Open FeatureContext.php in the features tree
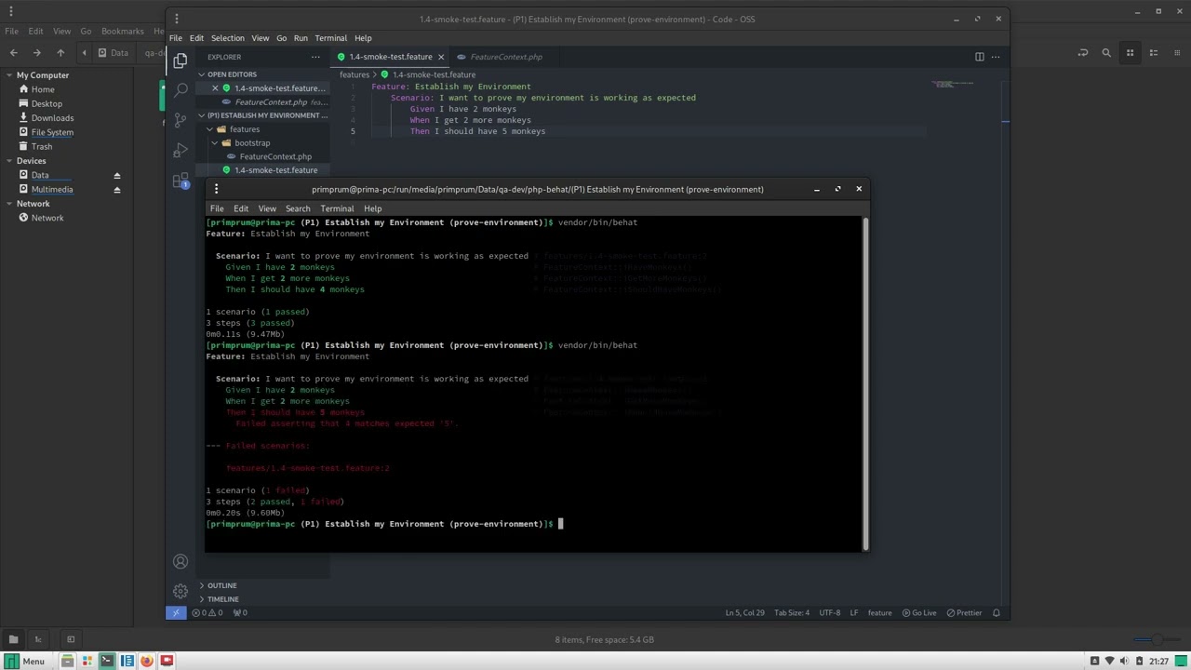 pos(275,156)
